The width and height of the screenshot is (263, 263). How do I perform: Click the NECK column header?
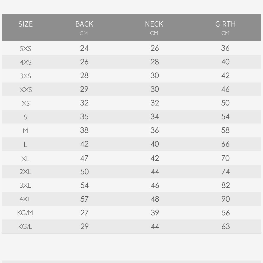tap(154, 24)
